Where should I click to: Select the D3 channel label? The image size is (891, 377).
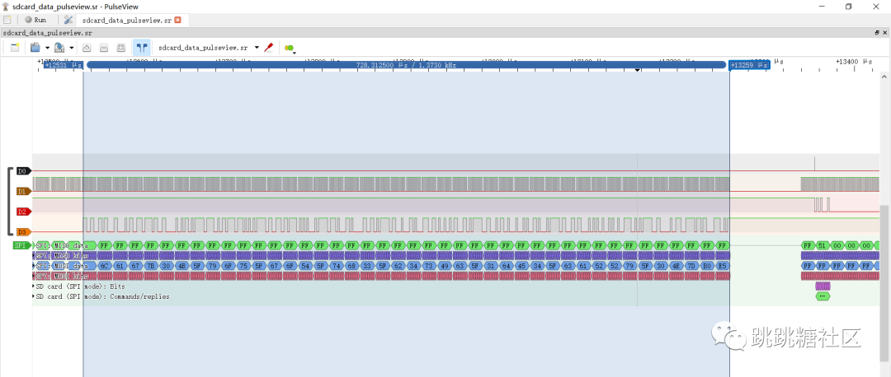[23, 232]
